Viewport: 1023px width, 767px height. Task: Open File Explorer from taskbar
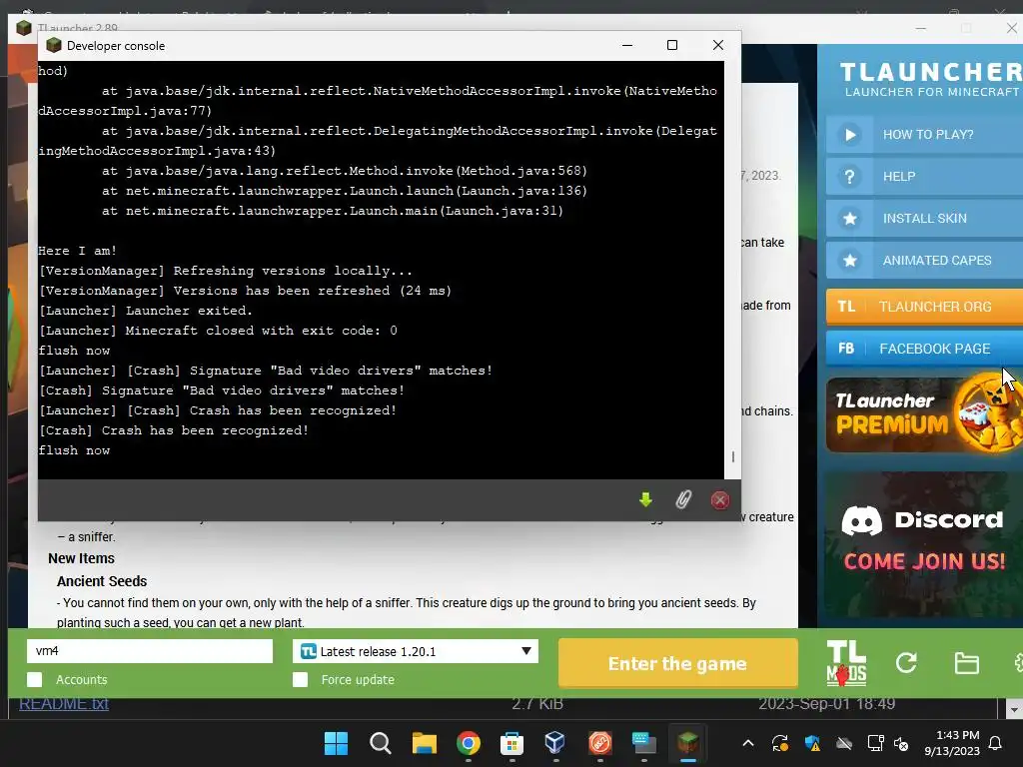coord(424,743)
